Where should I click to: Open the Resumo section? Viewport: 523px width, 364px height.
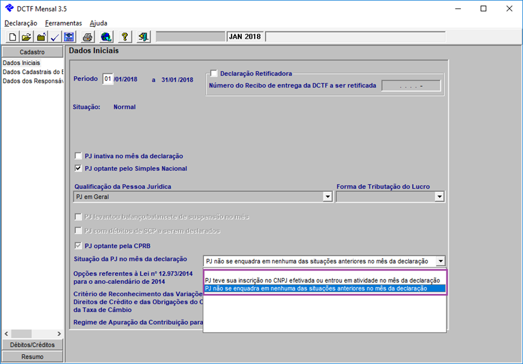click(33, 357)
